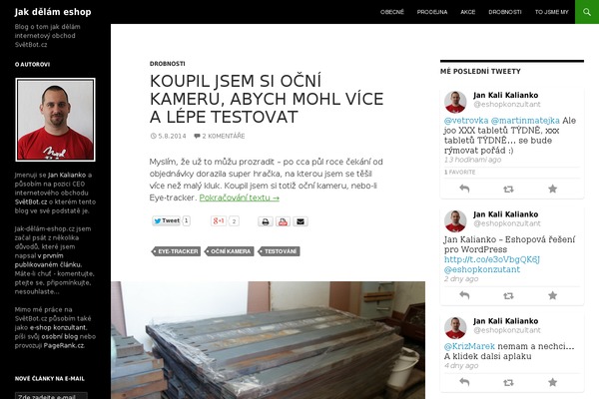Click the Tweet share button
Image resolution: width=599 pixels, height=399 pixels.
click(x=166, y=220)
